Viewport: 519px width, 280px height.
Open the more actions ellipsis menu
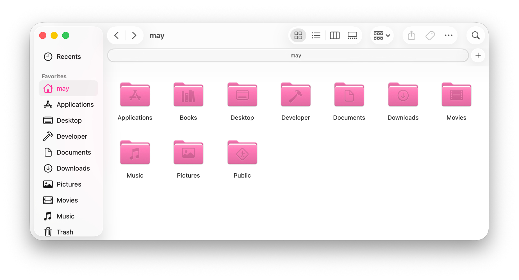click(x=448, y=36)
